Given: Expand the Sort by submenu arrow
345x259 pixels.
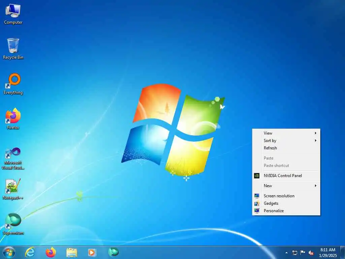Looking at the screenshot, I should click(315, 141).
